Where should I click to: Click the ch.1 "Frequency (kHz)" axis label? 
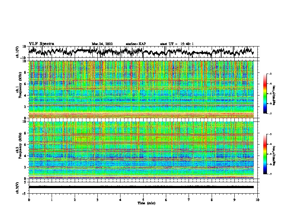click(x=20, y=85)
